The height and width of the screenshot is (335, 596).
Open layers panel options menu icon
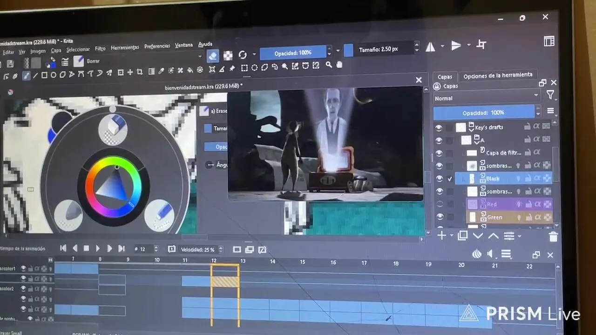551,111
